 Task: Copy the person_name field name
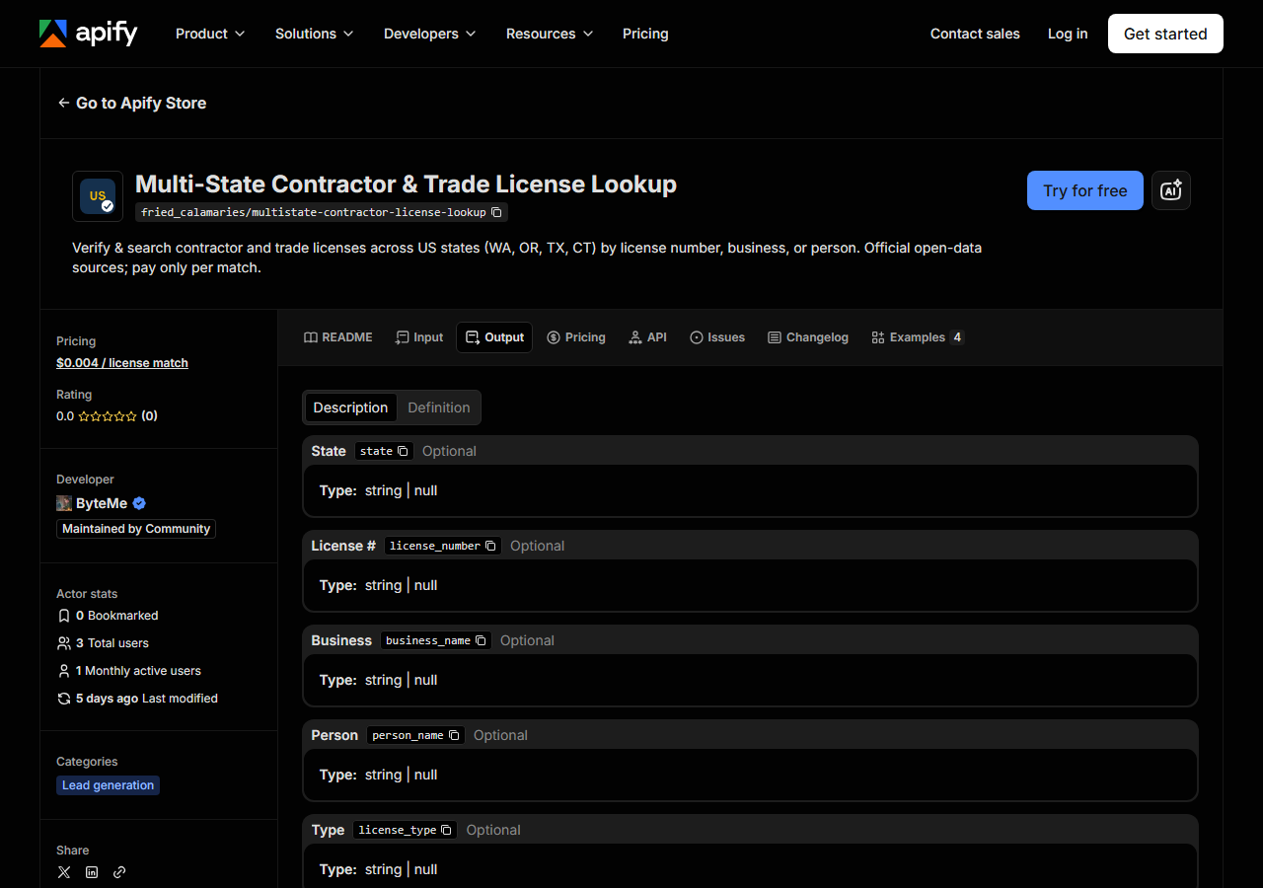tap(454, 735)
